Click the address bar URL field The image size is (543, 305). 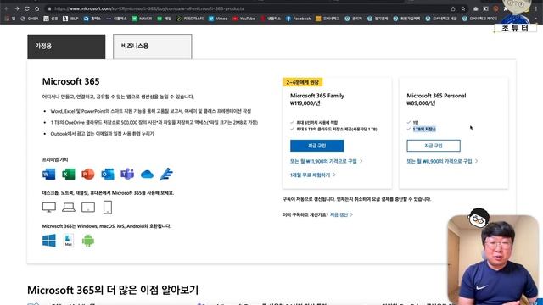point(249,8)
